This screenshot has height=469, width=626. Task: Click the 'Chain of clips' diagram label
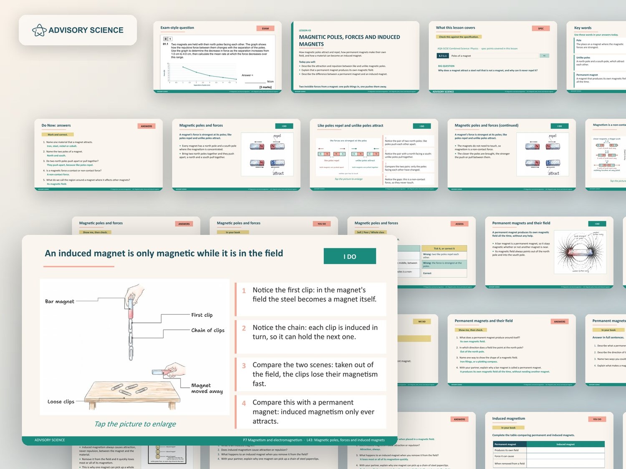(208, 330)
